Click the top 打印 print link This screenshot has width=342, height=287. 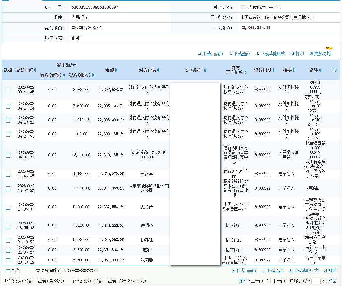(297, 54)
